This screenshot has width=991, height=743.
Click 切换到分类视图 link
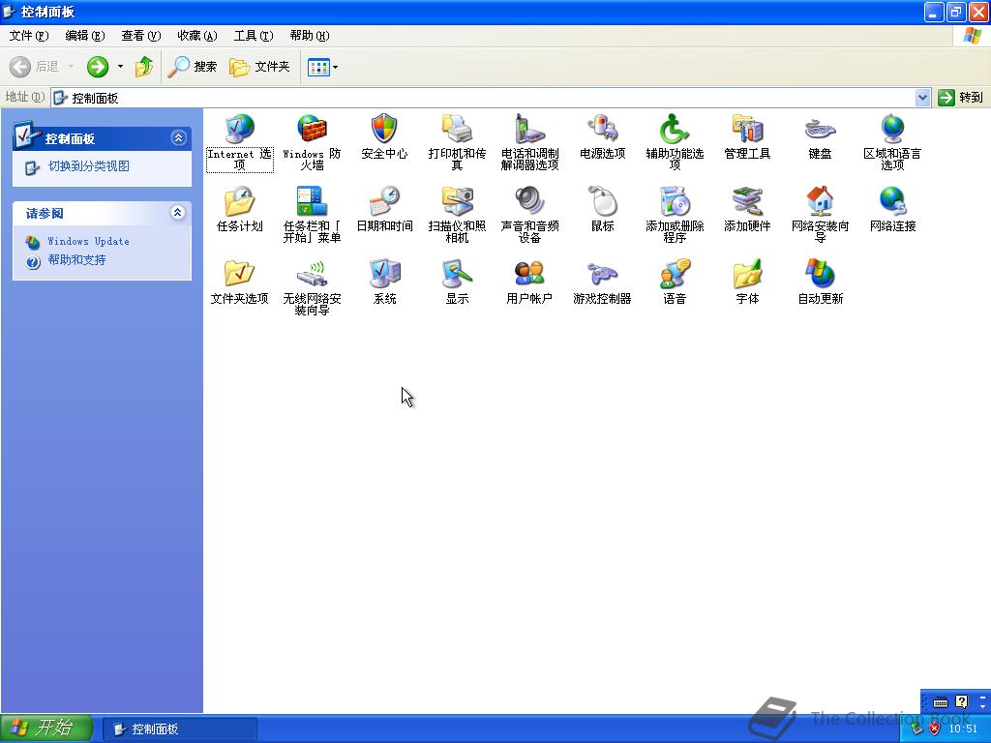point(89,166)
